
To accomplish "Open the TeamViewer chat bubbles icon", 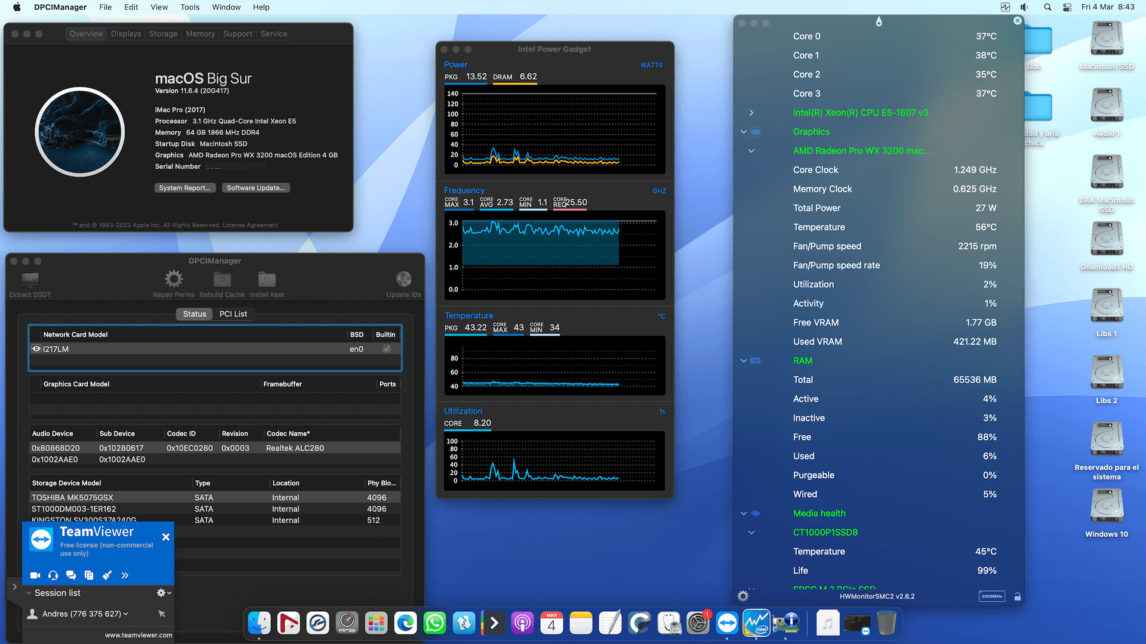I will 71,575.
